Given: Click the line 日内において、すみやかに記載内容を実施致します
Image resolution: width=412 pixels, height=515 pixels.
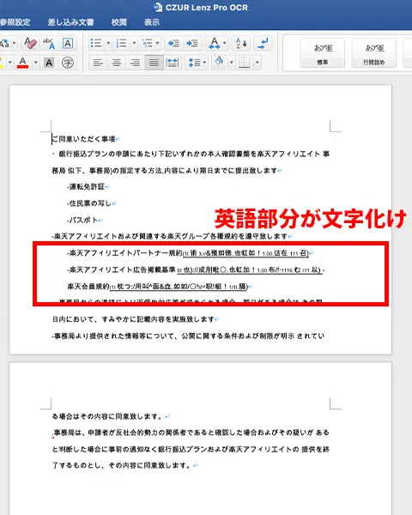Looking at the screenshot, I should pos(133,319).
